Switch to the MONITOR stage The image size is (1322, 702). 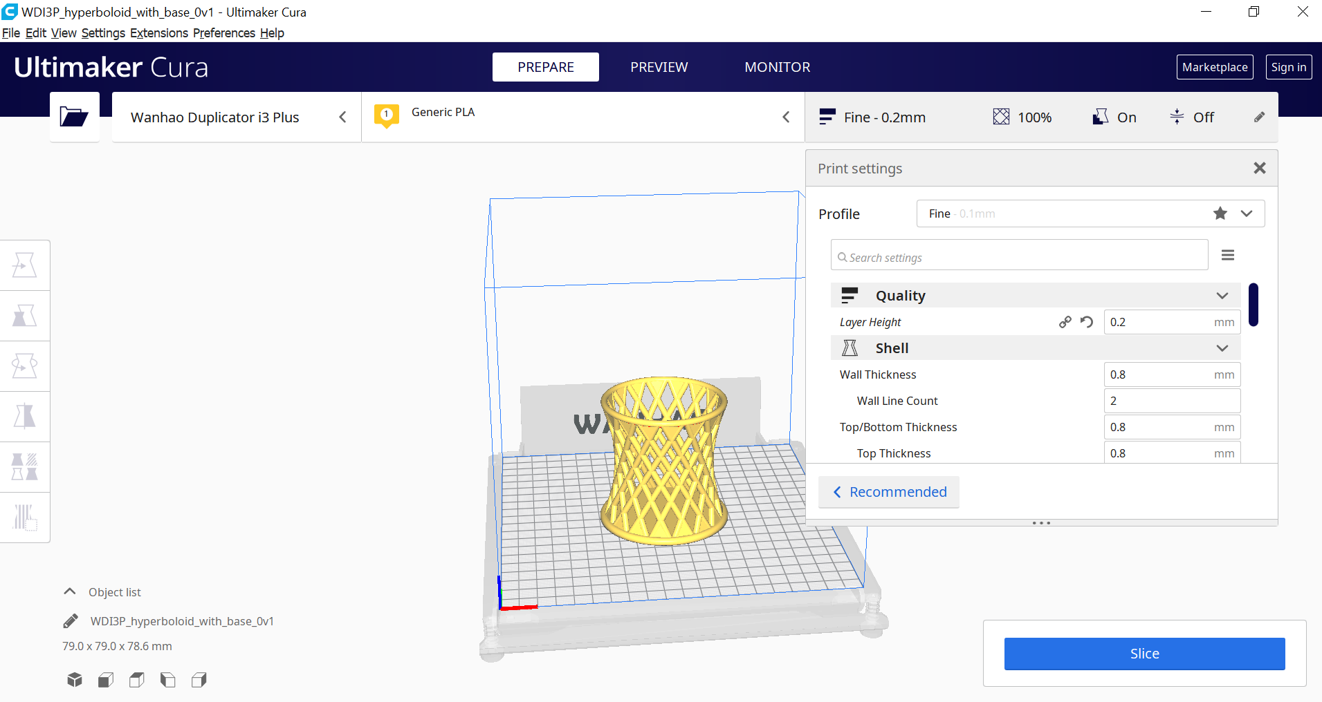(x=778, y=67)
